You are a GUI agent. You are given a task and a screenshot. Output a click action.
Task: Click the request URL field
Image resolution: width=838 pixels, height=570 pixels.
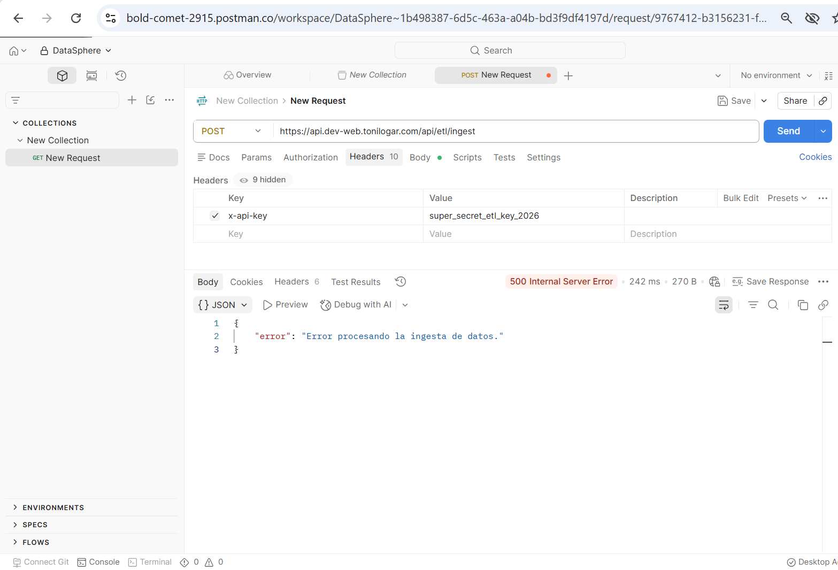[516, 132]
